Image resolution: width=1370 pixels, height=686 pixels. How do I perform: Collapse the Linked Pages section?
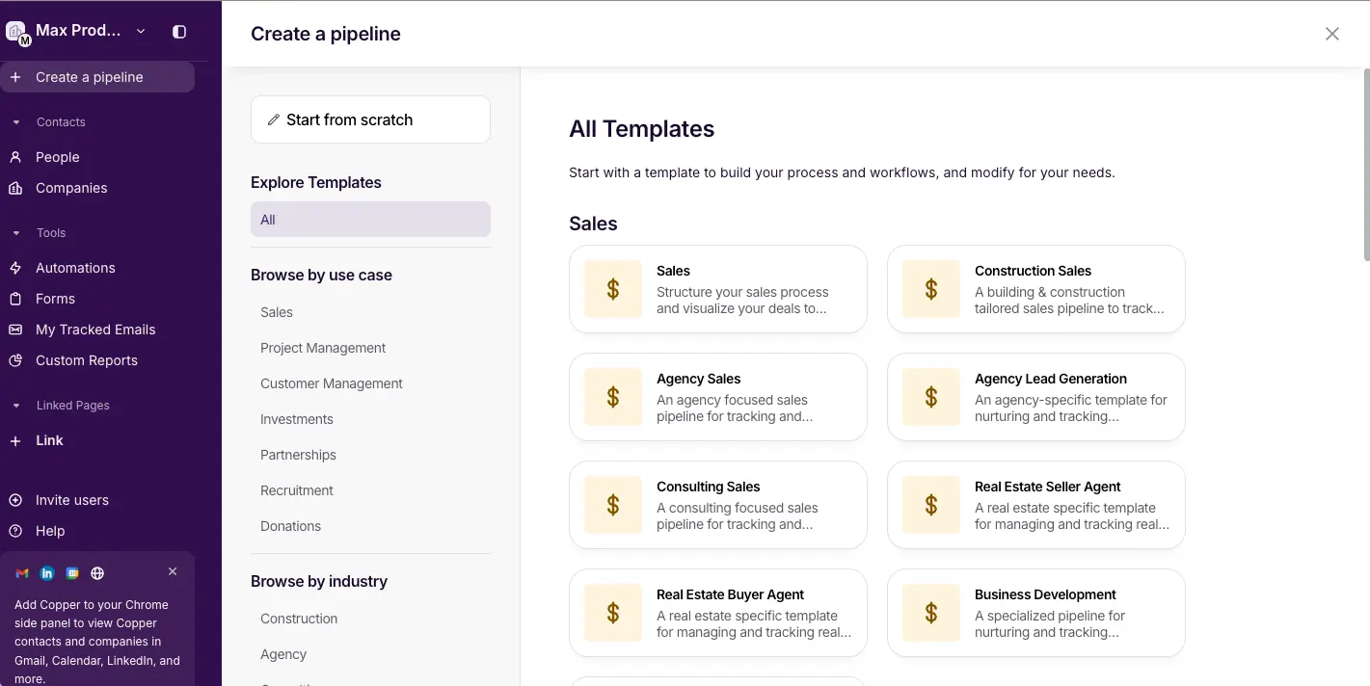click(x=14, y=405)
